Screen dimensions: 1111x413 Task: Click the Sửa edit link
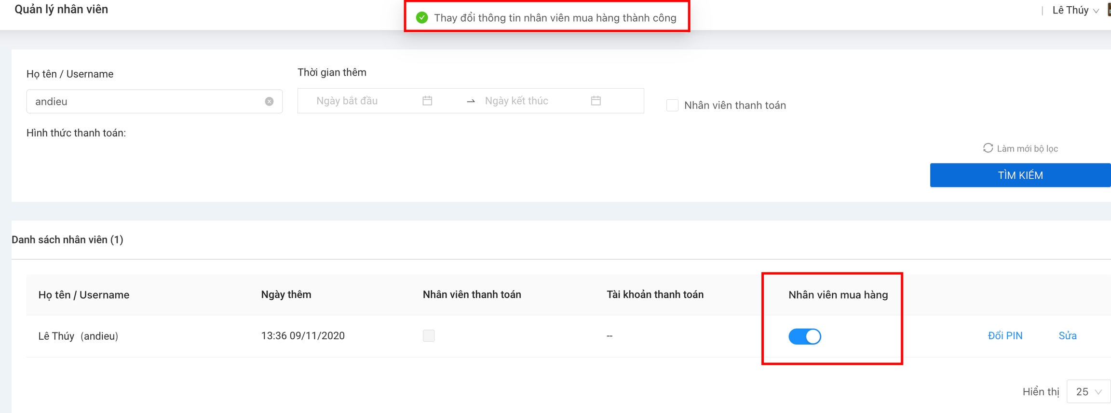pyautogui.click(x=1067, y=336)
